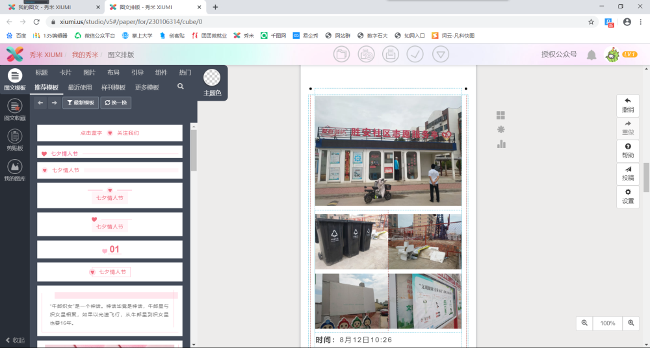Open a new browser tab

[215, 7]
